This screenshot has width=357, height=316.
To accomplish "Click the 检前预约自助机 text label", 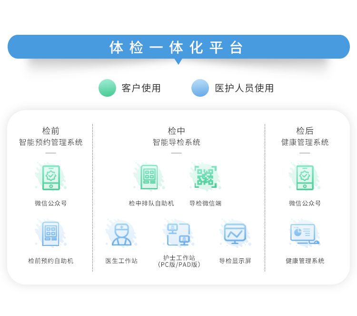I will tap(51, 261).
